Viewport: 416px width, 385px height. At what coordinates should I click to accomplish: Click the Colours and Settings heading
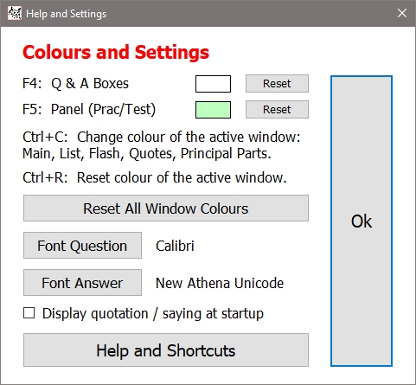(116, 53)
